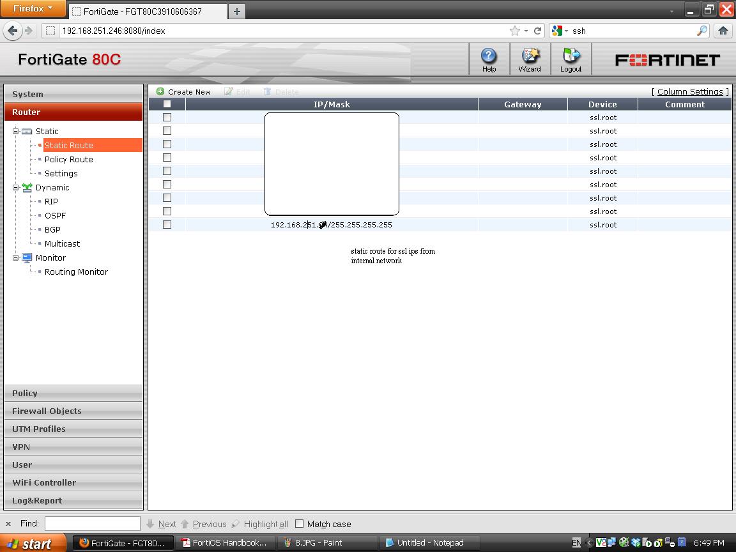This screenshot has height=552, width=736.
Task: Click the Monitor screen icon
Action: (27, 257)
